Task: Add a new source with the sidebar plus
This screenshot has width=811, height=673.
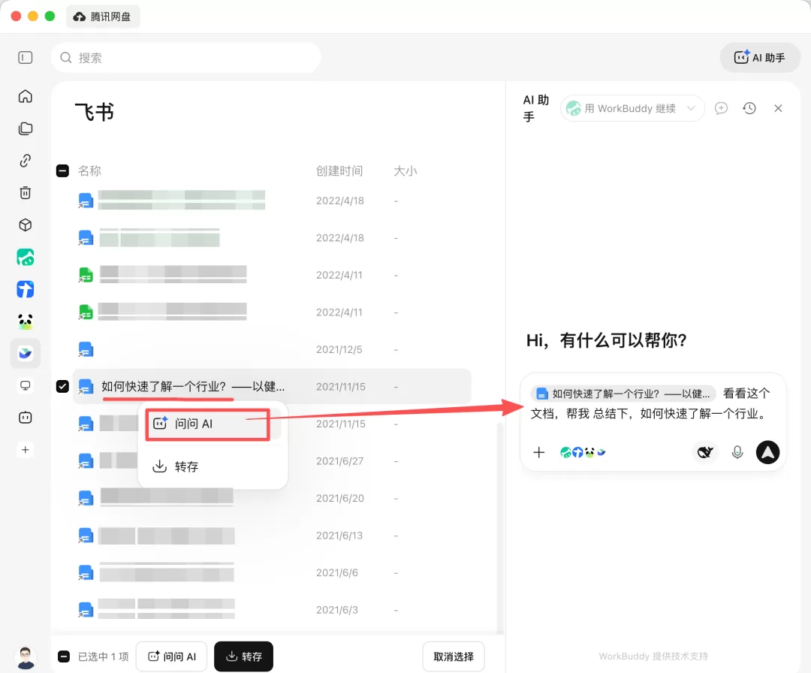Action: point(25,449)
